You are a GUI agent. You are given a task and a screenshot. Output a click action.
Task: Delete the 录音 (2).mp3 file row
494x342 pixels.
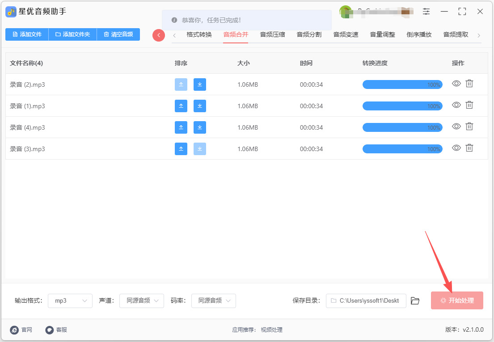469,84
